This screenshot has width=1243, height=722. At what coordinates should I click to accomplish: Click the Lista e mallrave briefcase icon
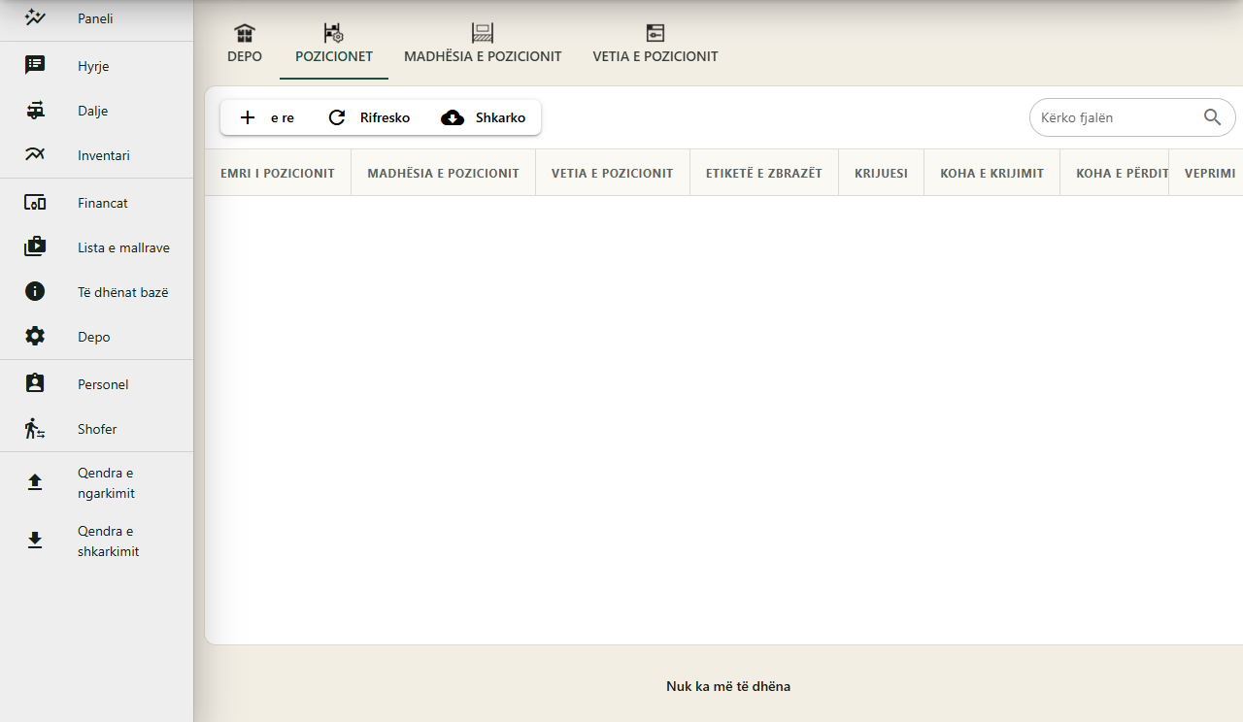point(35,246)
